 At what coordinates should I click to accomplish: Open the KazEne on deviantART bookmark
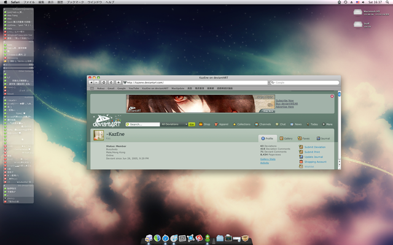point(155,88)
